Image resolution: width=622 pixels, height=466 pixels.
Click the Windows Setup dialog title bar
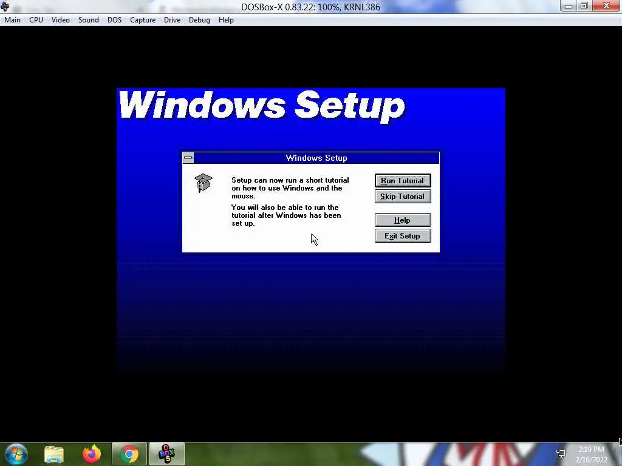point(316,158)
